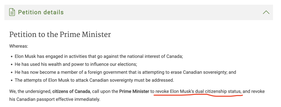Screen dimensions: 281x107
Task: Click the bullet about national interest of Canada
Action: click(x=99, y=57)
